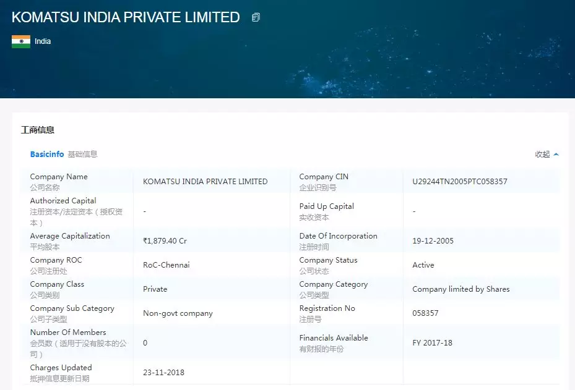Click the Company Category field label
Image resolution: width=575 pixels, height=390 pixels.
click(x=334, y=284)
